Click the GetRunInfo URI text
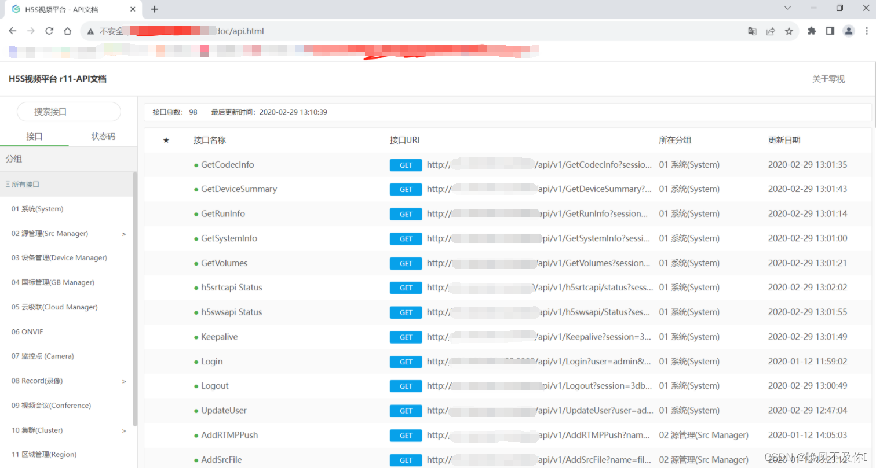The image size is (876, 468). pos(538,214)
